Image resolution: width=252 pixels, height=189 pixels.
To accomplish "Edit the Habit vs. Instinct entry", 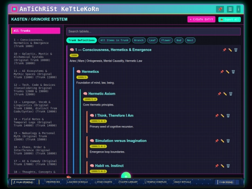I will click(222, 166).
